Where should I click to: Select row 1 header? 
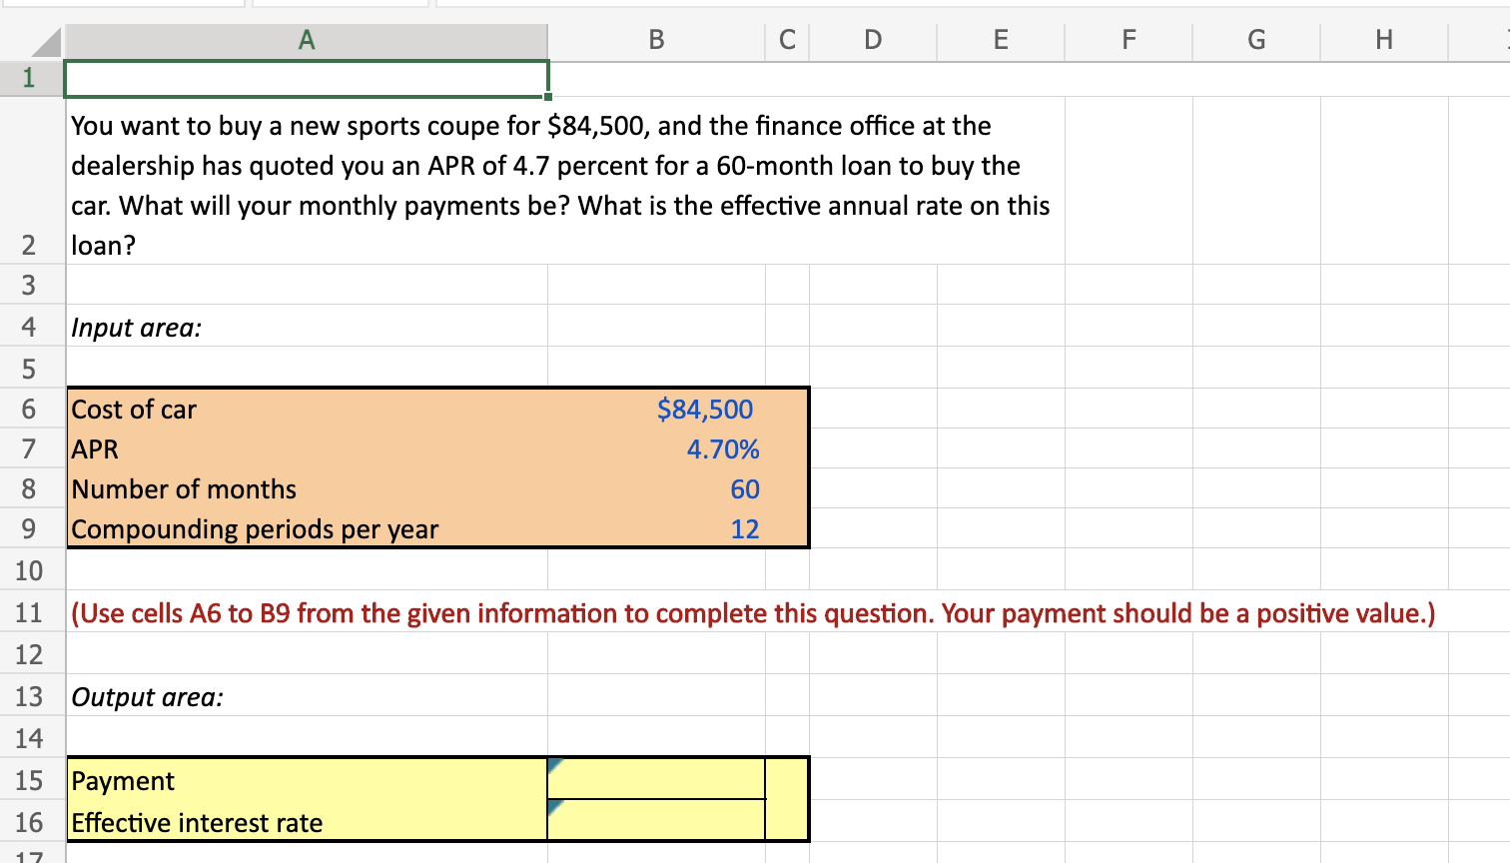tap(30, 78)
